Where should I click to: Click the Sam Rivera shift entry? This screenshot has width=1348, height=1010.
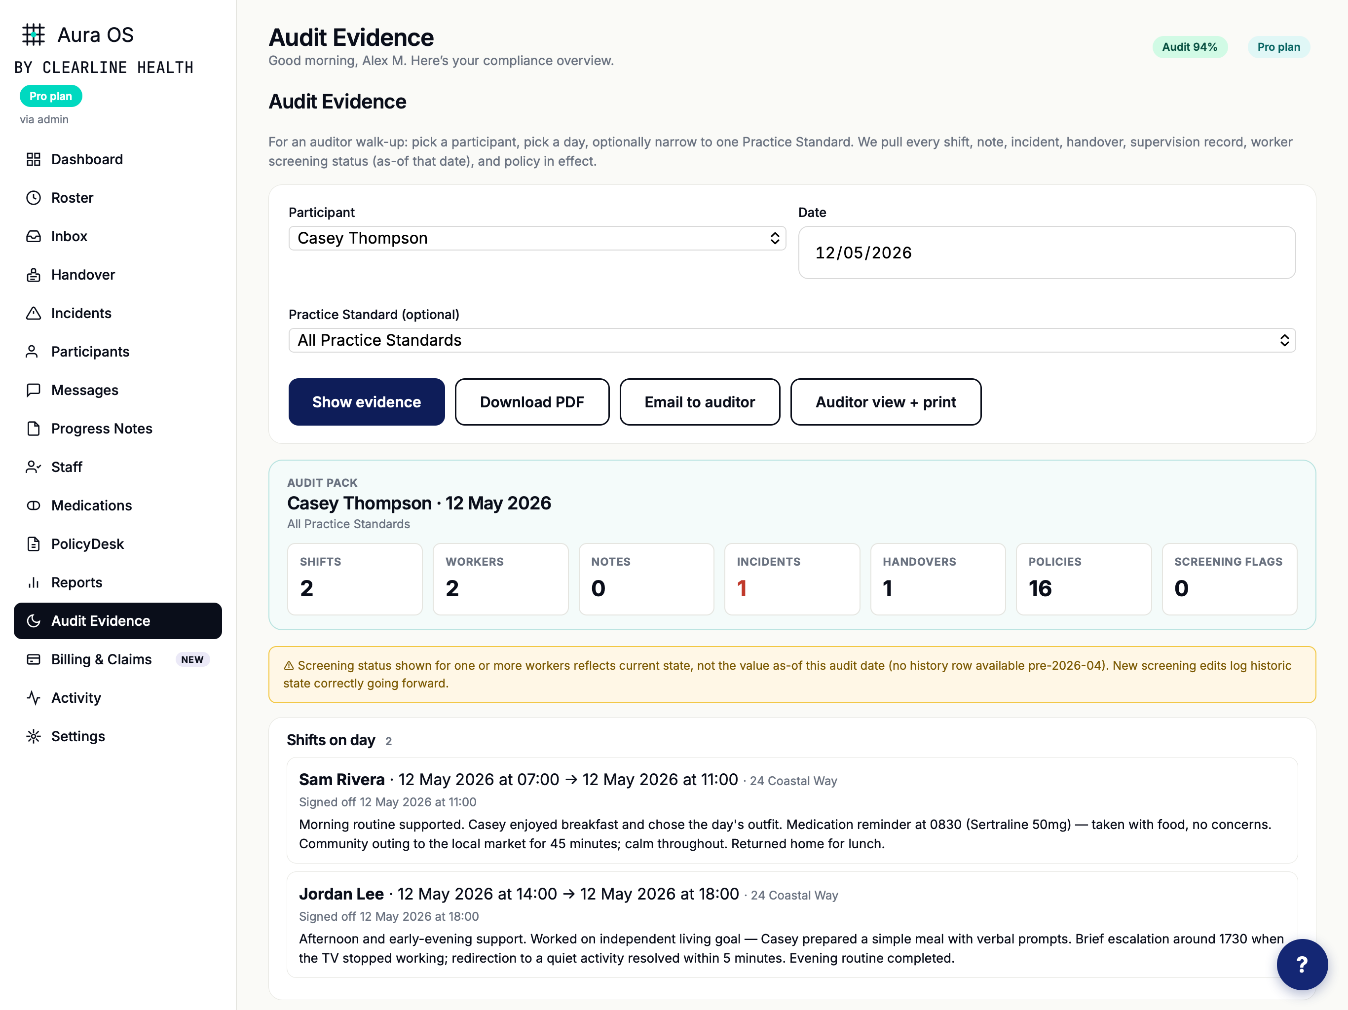click(x=791, y=810)
